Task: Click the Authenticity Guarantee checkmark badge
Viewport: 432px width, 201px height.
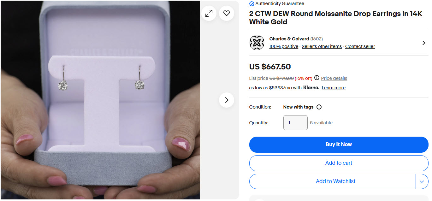Action: [x=252, y=4]
